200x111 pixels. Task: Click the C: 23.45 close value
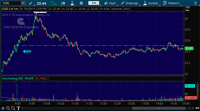(93, 9)
